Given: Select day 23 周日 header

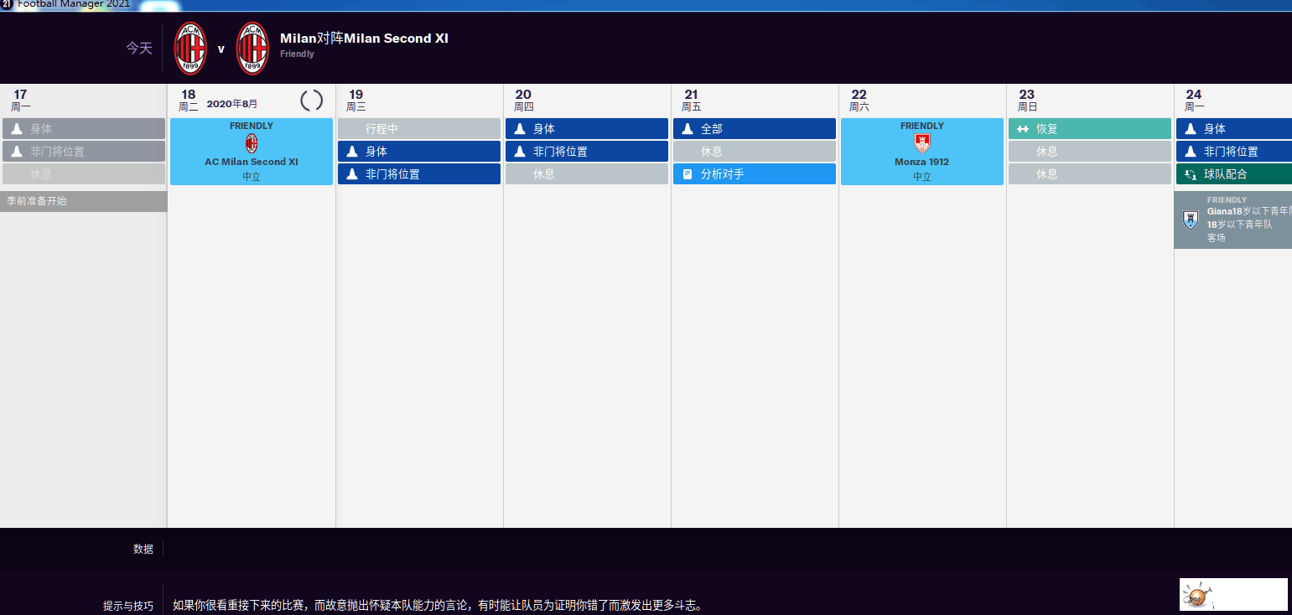Looking at the screenshot, I should tap(1027, 101).
